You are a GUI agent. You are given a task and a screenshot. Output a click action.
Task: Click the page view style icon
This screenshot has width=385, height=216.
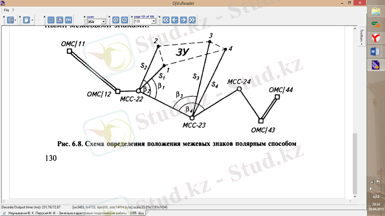point(26,20)
